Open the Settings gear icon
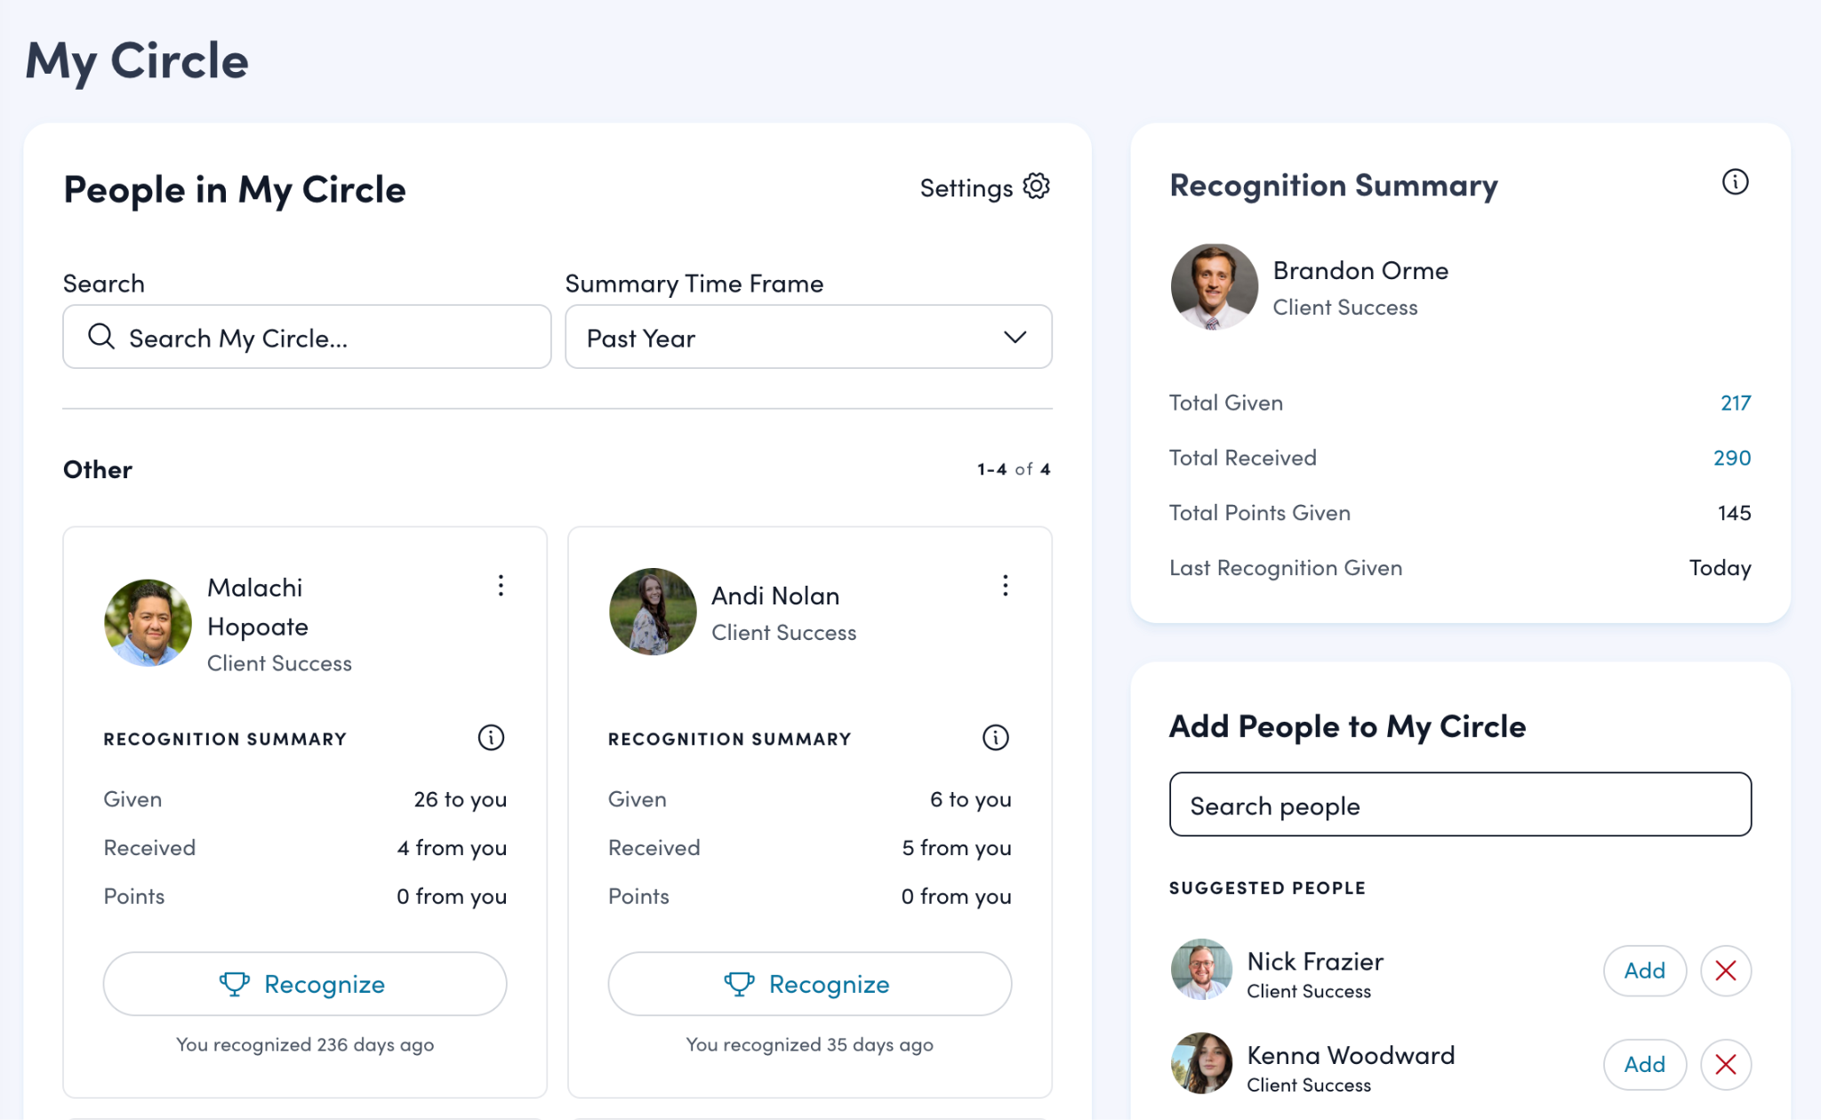The image size is (1821, 1120). click(x=1036, y=187)
